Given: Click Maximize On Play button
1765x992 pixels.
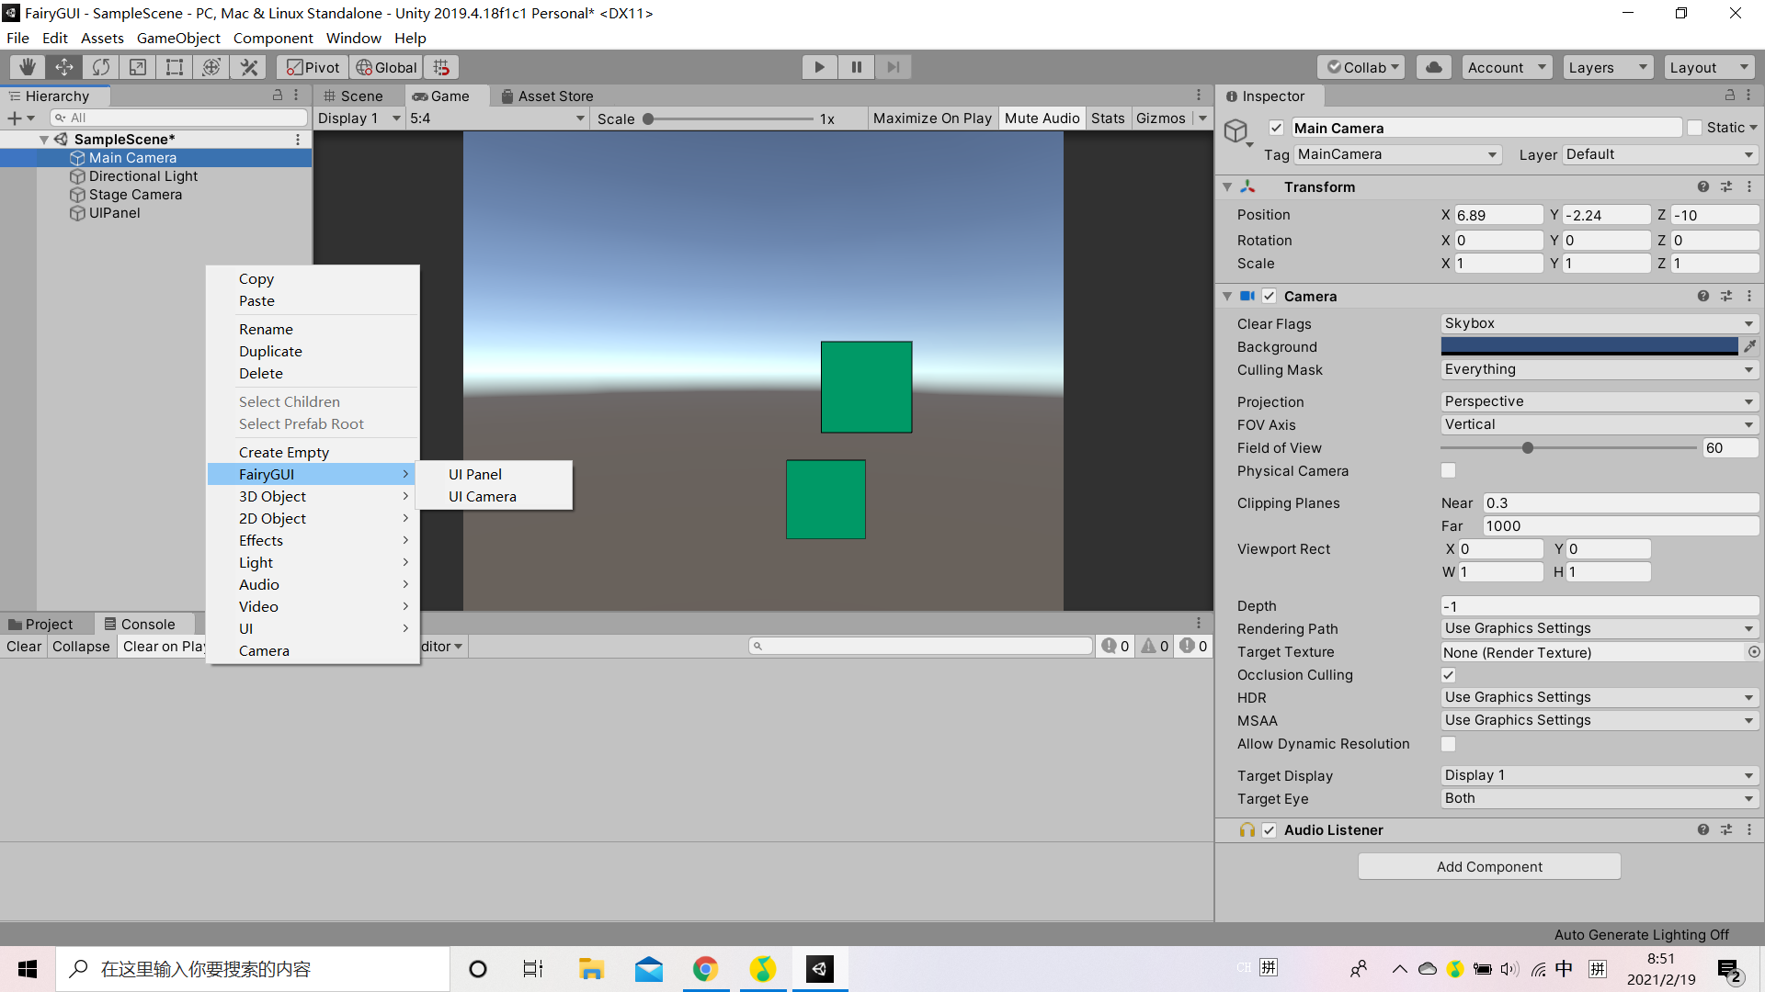Looking at the screenshot, I should 932,118.
